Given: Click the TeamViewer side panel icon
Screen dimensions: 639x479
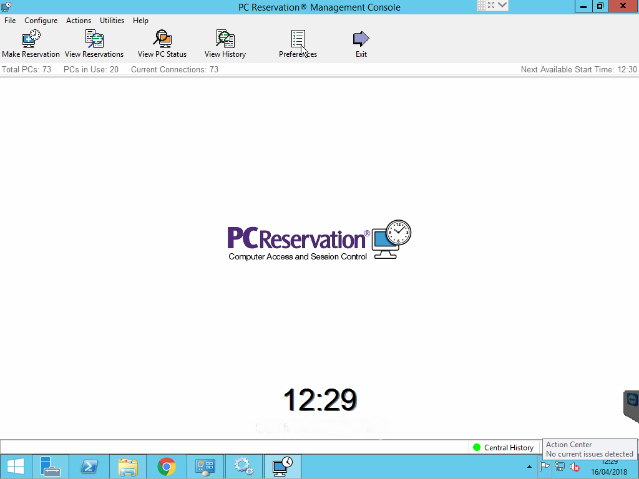Looking at the screenshot, I should click(x=632, y=400).
